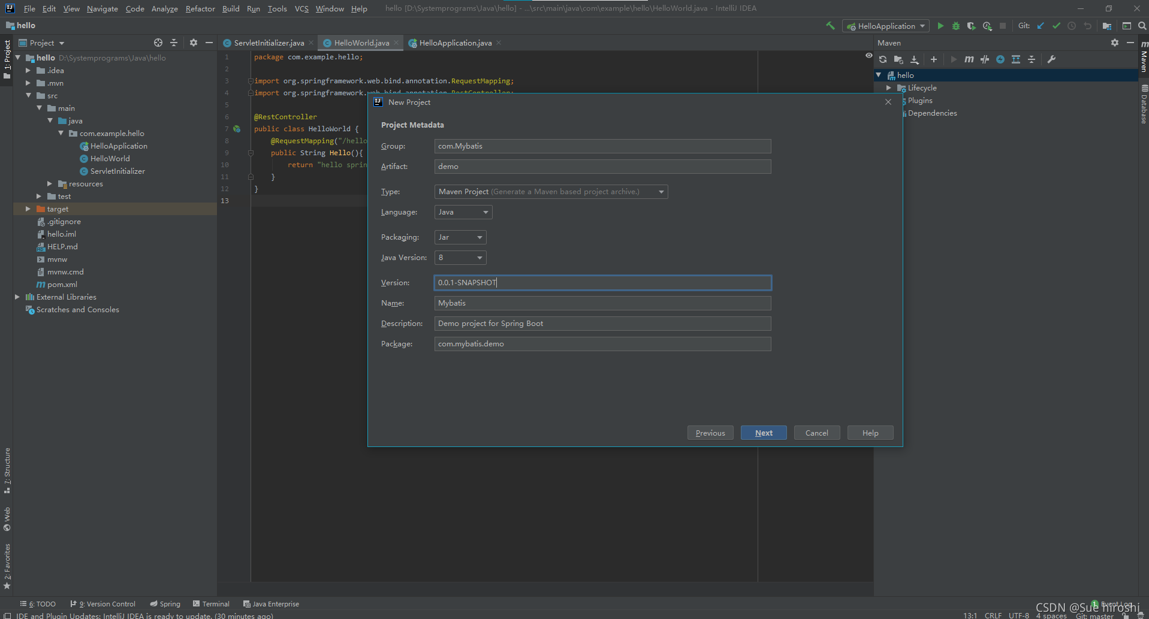Run HelloApplication with the green play icon
The image size is (1149, 619).
coord(940,26)
